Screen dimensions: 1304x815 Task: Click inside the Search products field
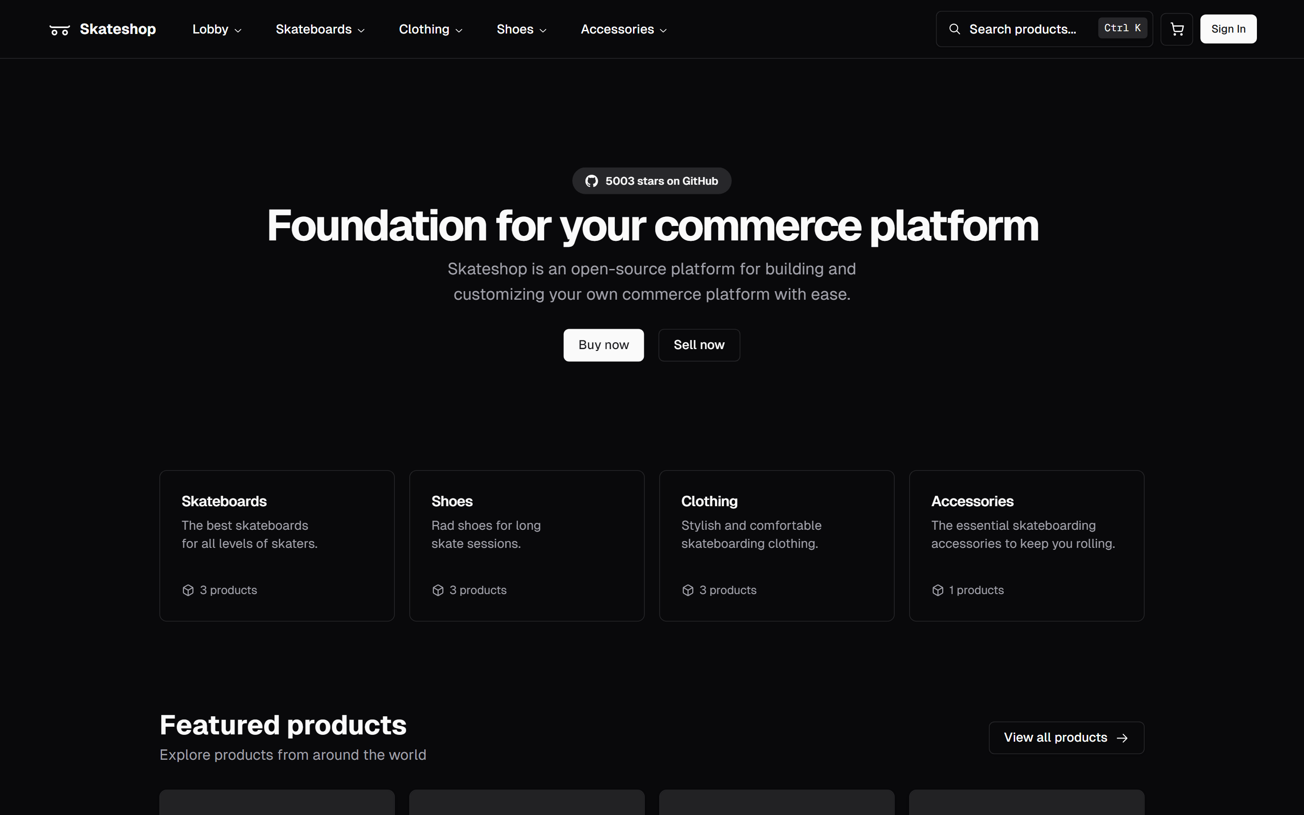(1024, 29)
